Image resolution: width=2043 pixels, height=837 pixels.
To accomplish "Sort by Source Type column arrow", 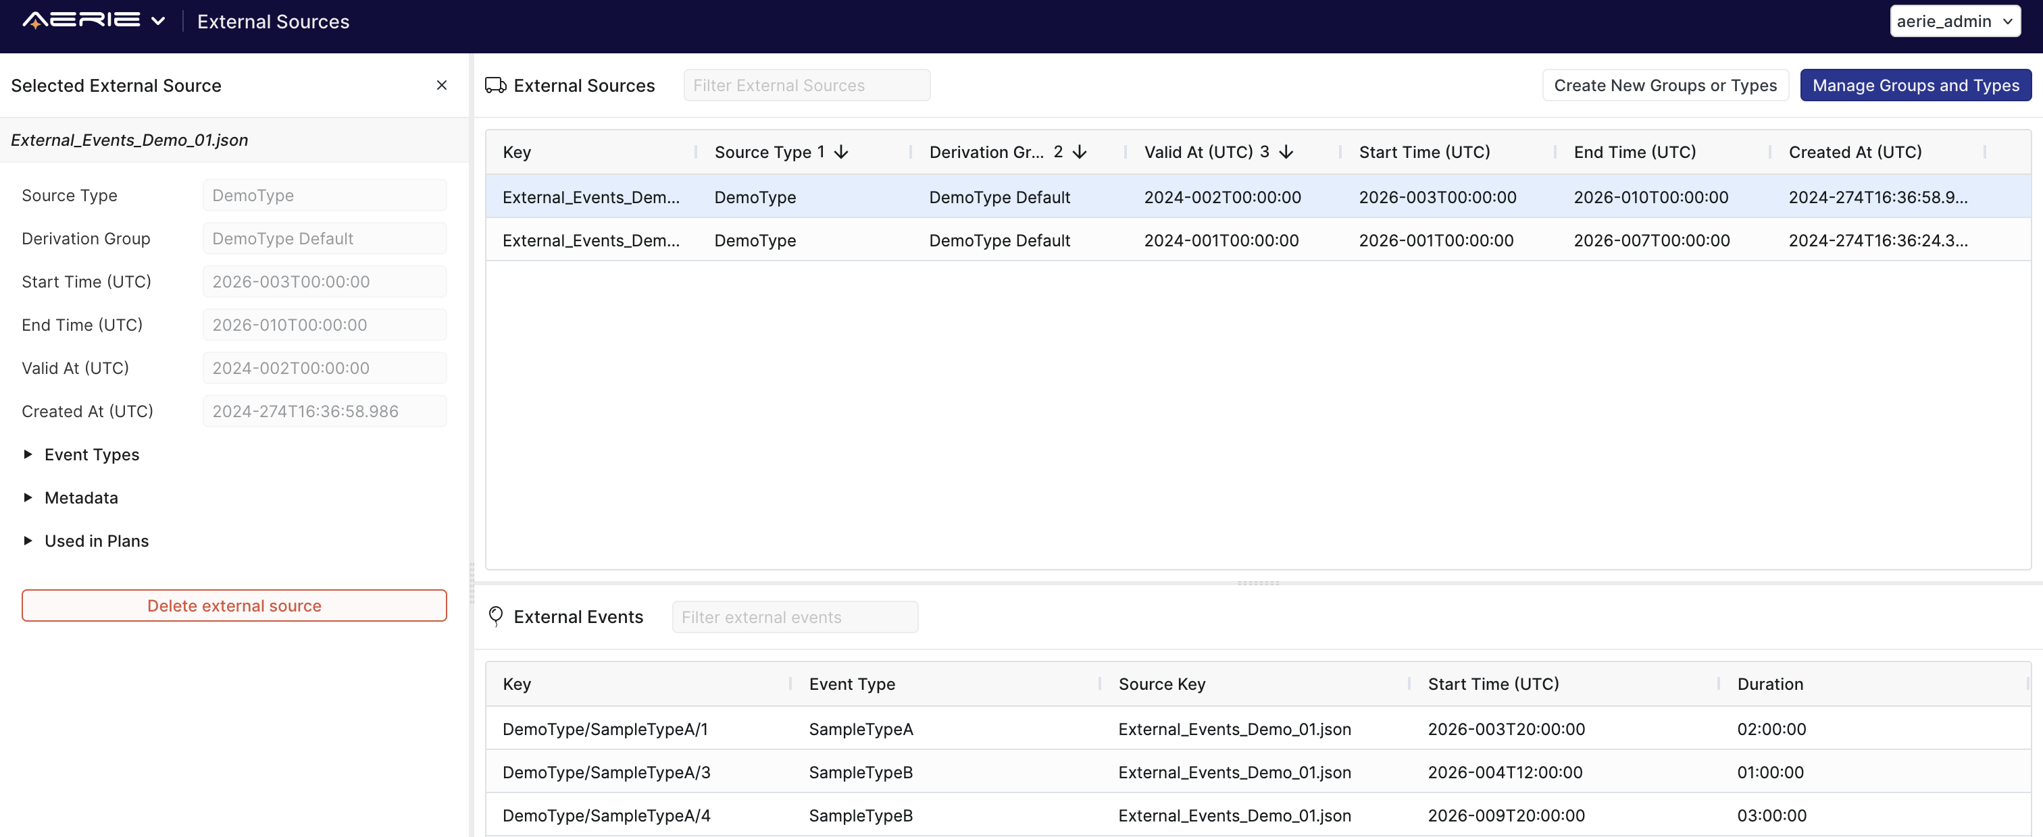I will coord(840,151).
